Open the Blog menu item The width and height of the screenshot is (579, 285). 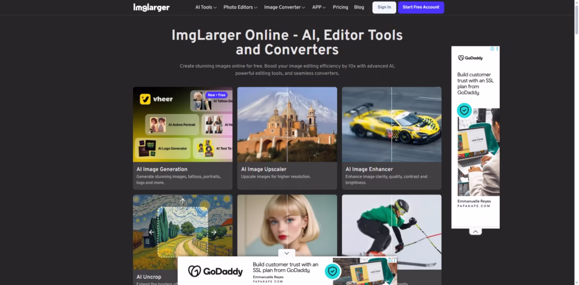(359, 7)
